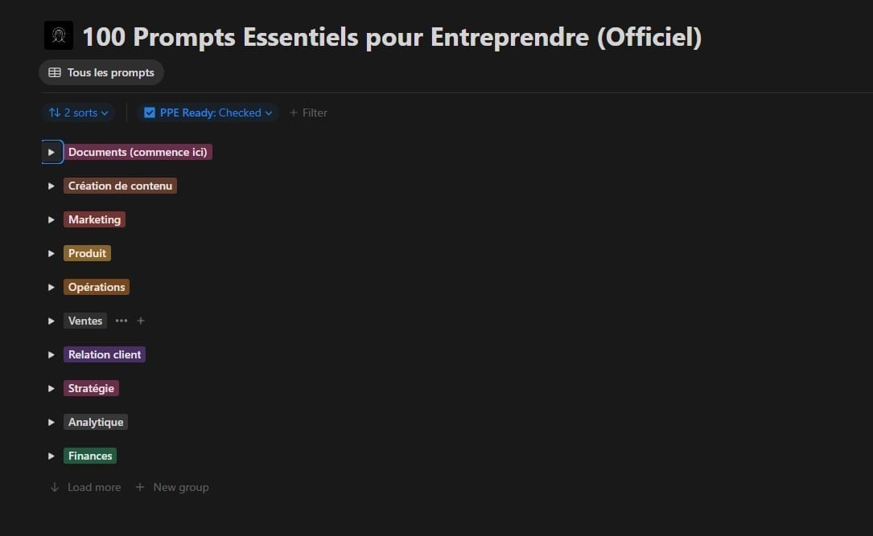Click the page title text
This screenshot has height=536, width=873.
392,37
